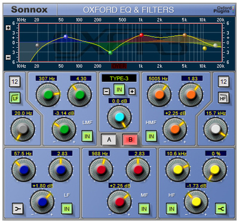Viewport: 239px width, 223px height.
Task: Click the Sonnox logo
Action: tap(29, 10)
